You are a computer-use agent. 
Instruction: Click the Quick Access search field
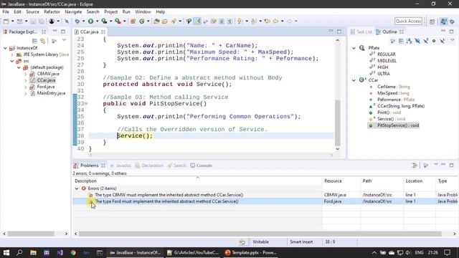(408, 21)
